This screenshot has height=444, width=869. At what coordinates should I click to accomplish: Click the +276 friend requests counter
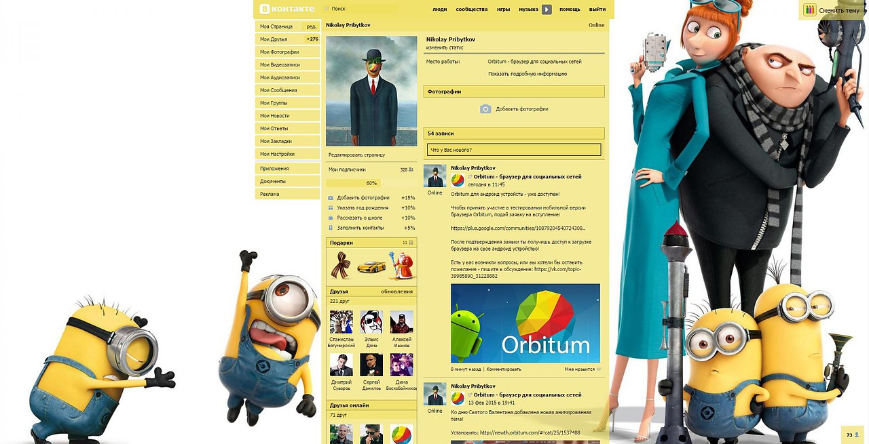click(x=312, y=39)
